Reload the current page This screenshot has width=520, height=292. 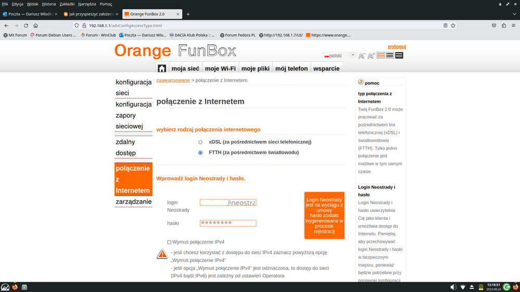click(x=26, y=25)
